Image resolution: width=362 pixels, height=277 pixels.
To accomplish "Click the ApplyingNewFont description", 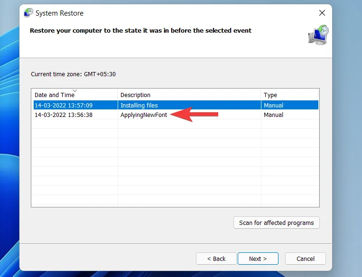I will [x=144, y=115].
